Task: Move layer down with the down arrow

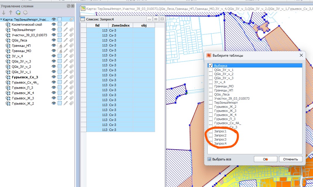Action: point(4,13)
